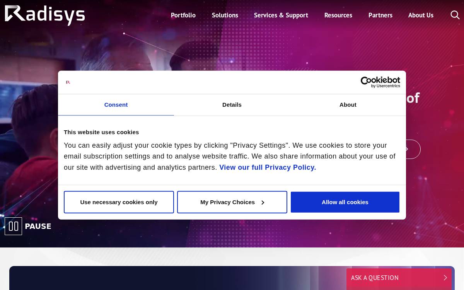This screenshot has width=464, height=290.
Task: Click the 'This website uses cookies' heading
Action: click(x=101, y=132)
